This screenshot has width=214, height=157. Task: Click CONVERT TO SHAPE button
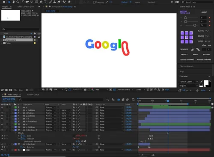coord(187,59)
